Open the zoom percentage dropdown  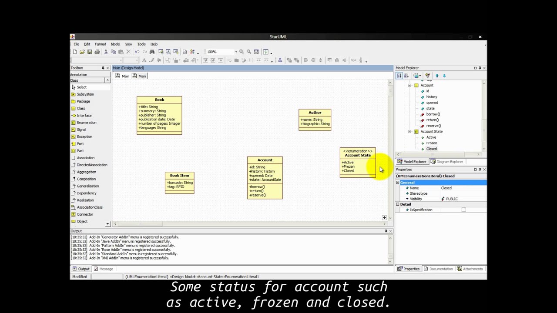pyautogui.click(x=236, y=52)
